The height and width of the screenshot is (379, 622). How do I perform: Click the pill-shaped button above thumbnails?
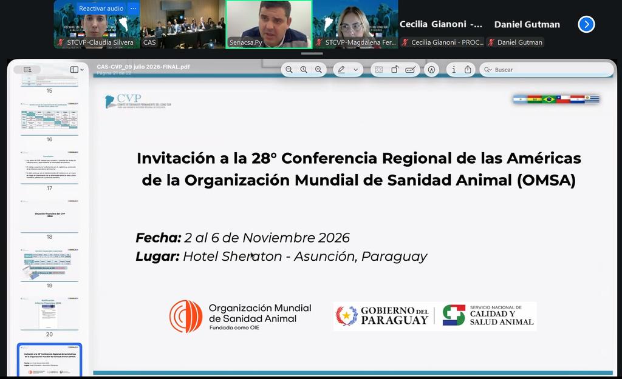click(x=27, y=70)
